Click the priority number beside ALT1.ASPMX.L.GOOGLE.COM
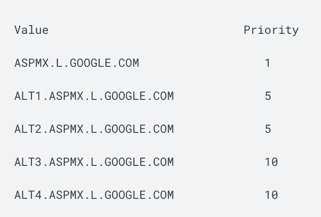Image resolution: width=321 pixels, height=217 pixels. [268, 96]
